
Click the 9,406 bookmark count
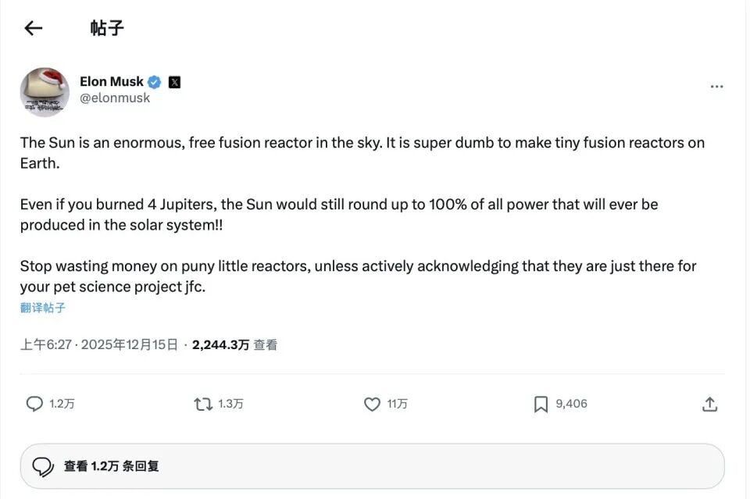tap(571, 404)
